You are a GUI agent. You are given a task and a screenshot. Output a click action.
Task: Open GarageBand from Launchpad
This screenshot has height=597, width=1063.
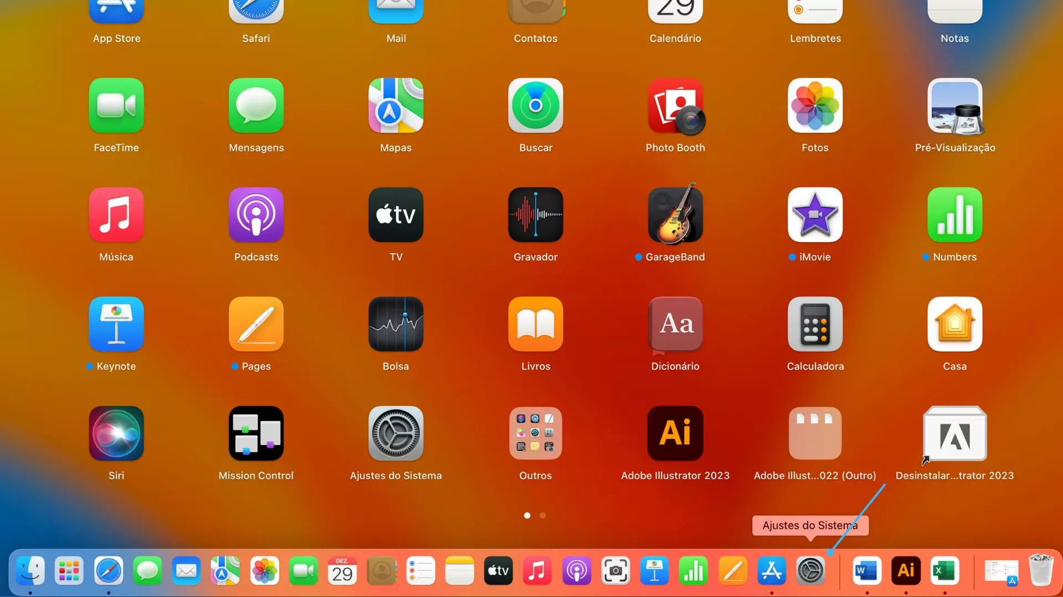coord(675,214)
